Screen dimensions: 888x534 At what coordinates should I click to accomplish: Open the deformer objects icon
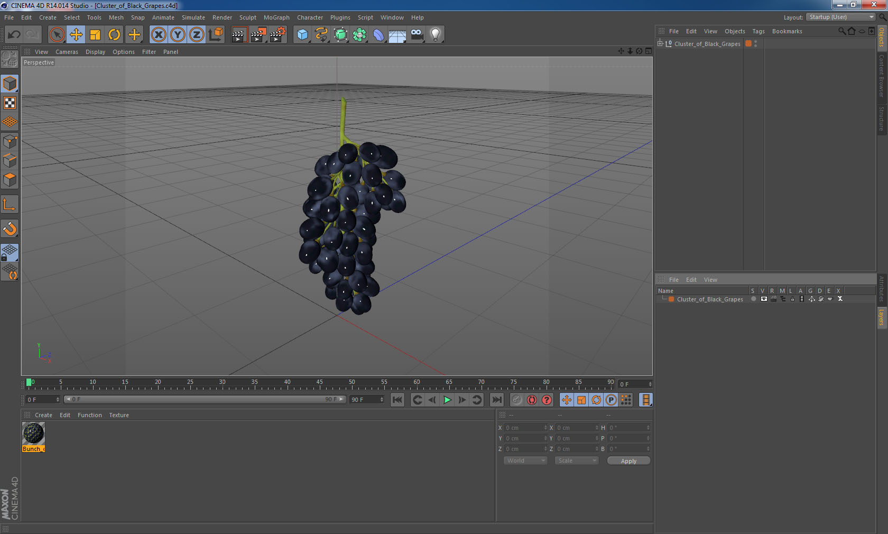click(378, 35)
